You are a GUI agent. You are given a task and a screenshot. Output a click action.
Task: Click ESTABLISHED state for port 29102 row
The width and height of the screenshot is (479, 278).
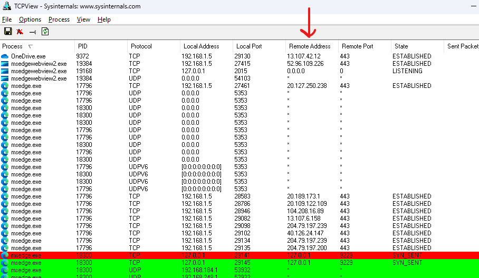412,233
